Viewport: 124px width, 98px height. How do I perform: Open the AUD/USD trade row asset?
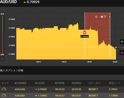point(20,89)
